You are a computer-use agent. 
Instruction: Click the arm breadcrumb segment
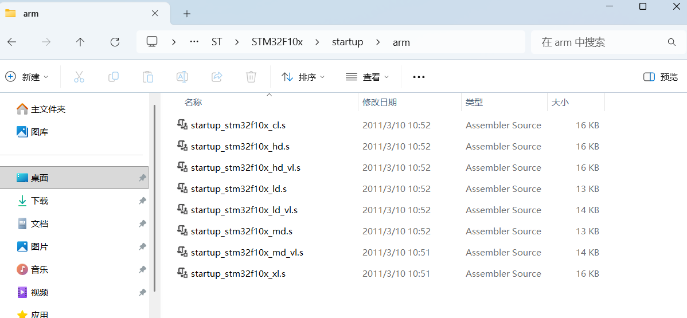[x=401, y=42]
